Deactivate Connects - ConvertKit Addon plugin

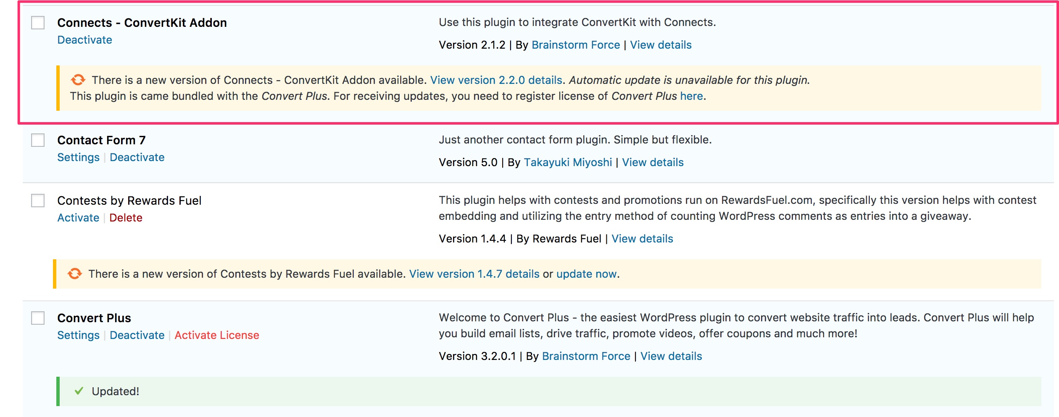coord(84,40)
